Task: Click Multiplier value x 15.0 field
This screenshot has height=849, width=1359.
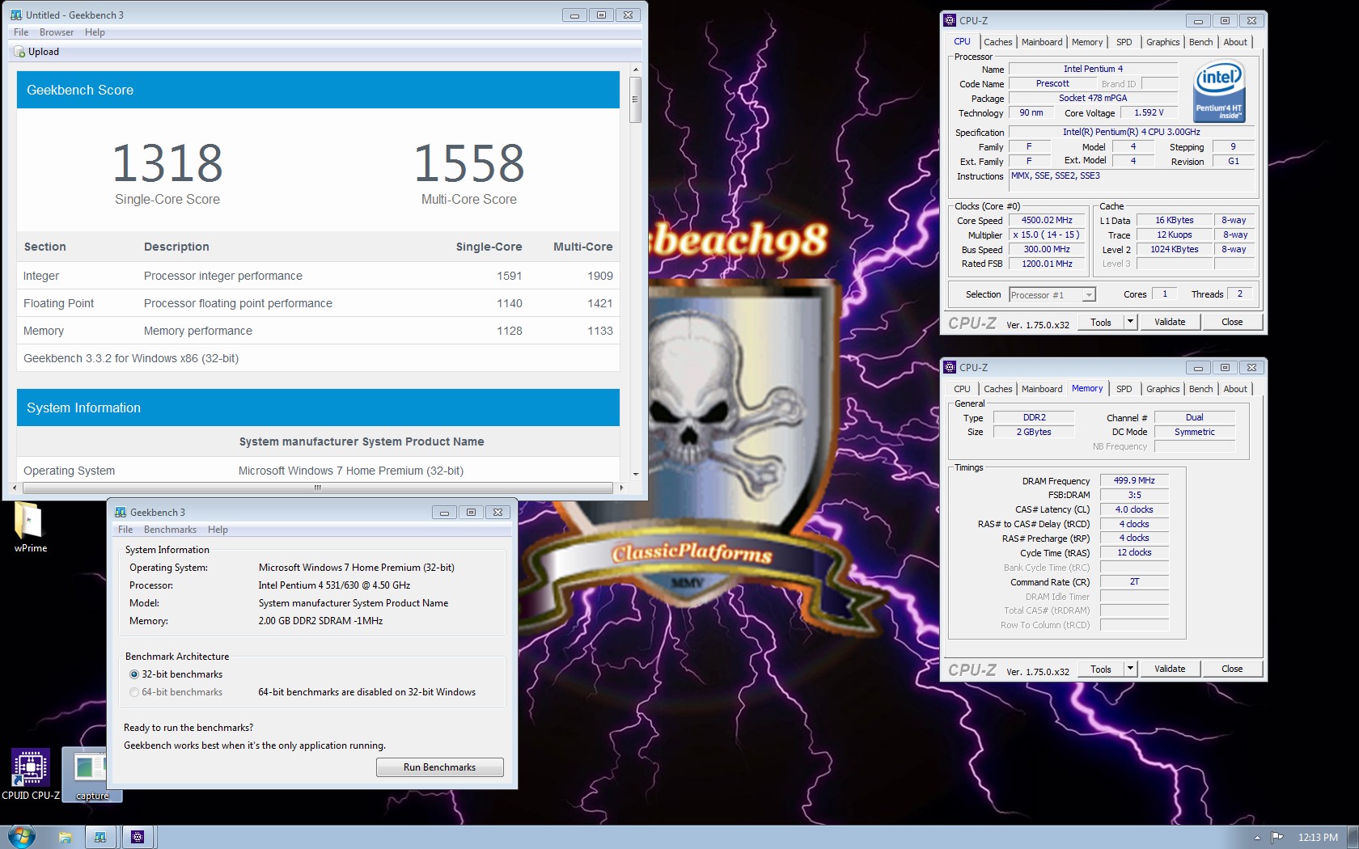Action: pos(1047,234)
